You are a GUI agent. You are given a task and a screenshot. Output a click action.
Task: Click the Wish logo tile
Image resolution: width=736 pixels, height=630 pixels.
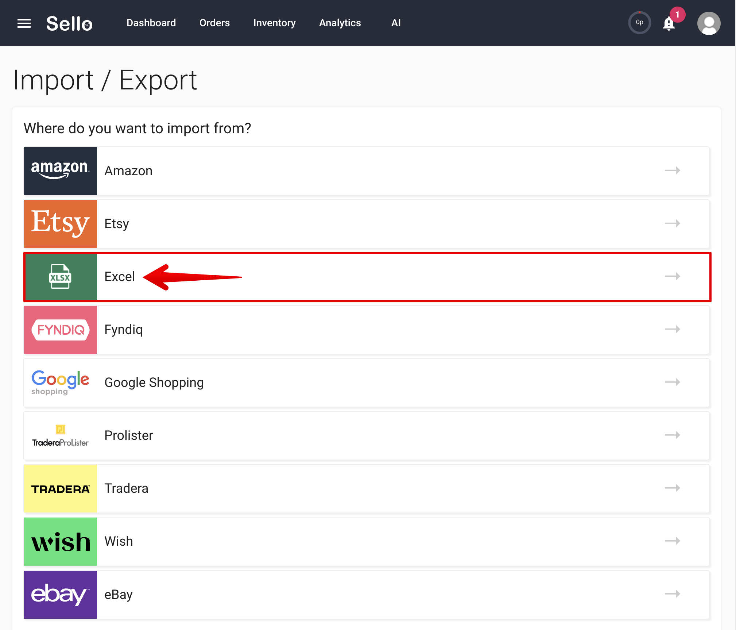coord(61,541)
